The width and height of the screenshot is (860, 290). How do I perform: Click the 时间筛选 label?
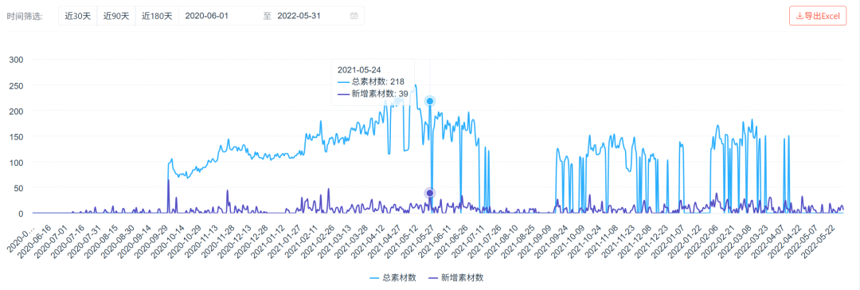click(x=25, y=16)
